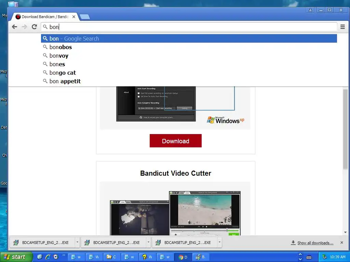Click the Show all downloads link
350x262 pixels.
click(315, 243)
